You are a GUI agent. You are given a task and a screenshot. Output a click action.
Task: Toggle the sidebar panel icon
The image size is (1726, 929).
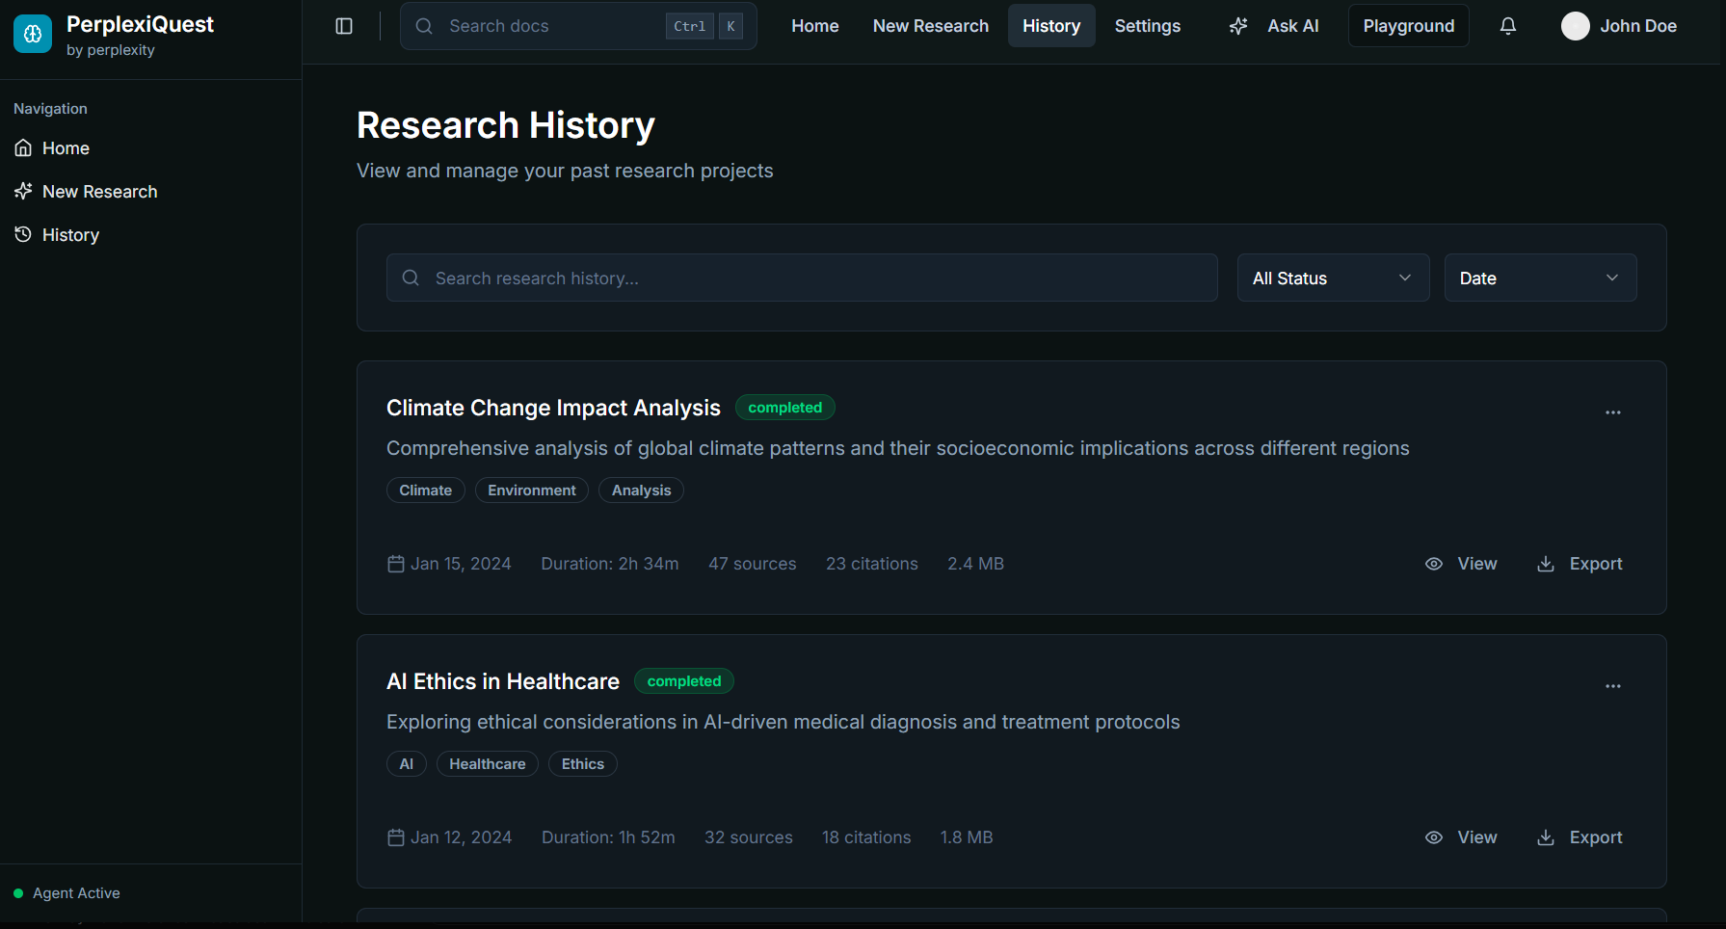pos(344,26)
